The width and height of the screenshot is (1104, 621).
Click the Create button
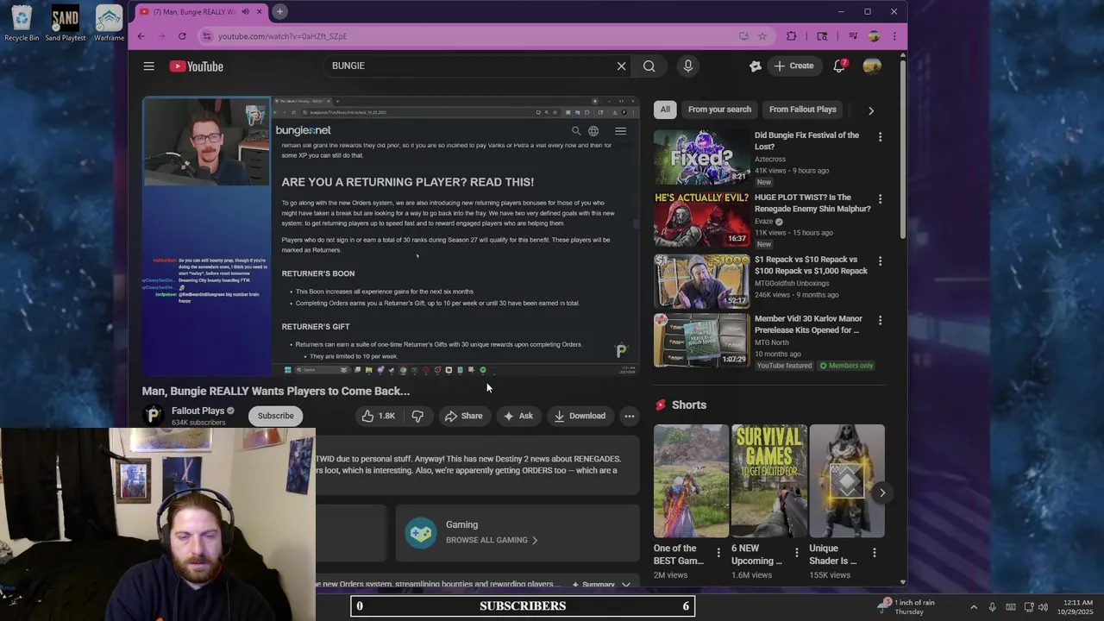[x=793, y=66]
